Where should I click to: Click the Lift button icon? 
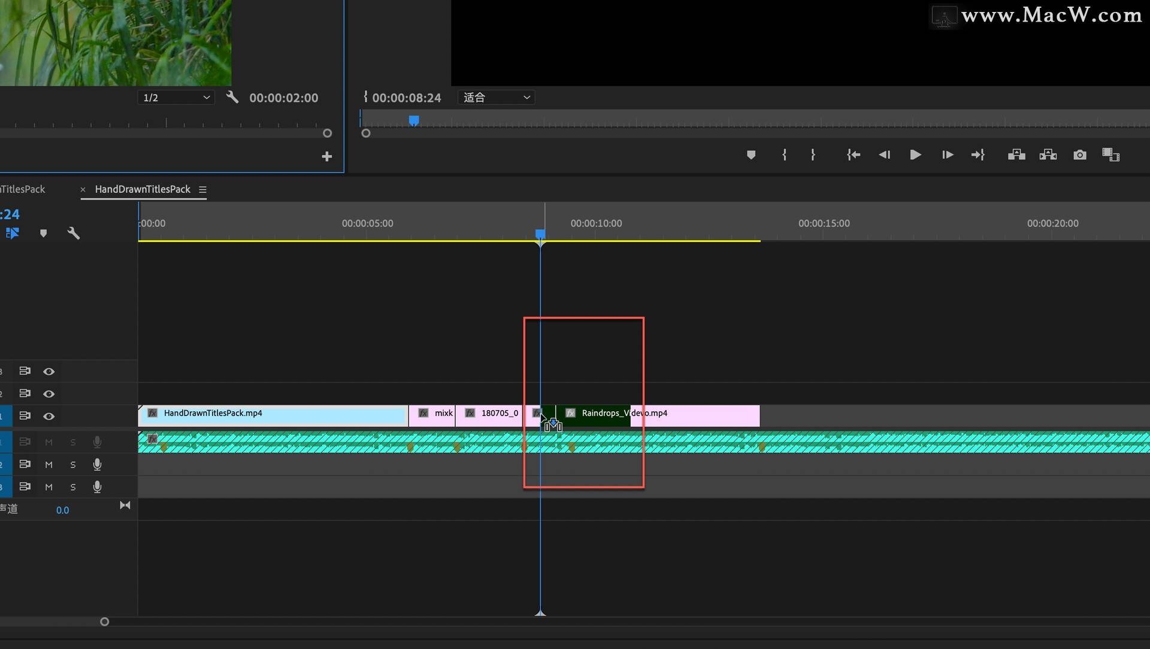pos(1016,155)
